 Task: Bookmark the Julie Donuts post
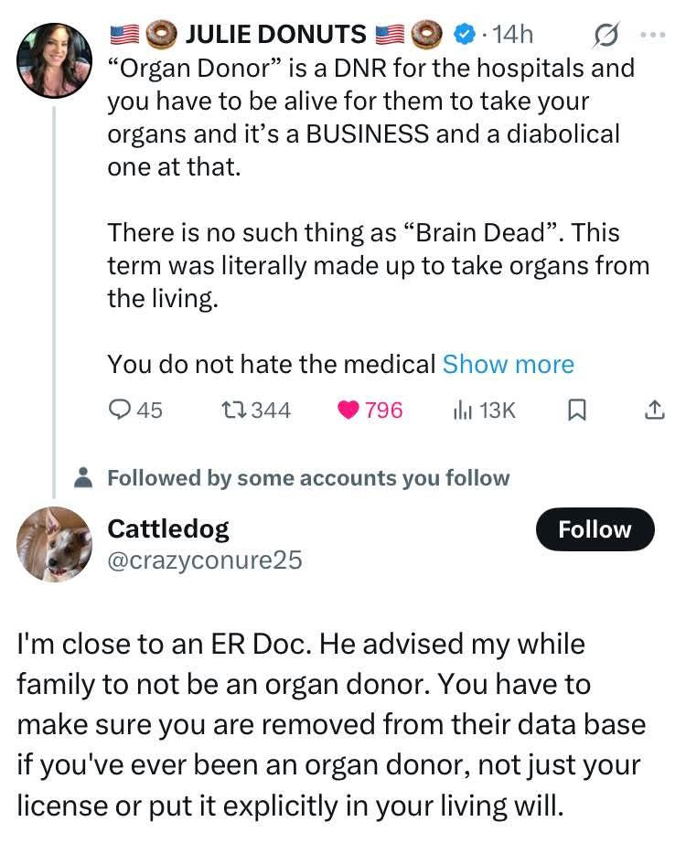[x=577, y=411]
